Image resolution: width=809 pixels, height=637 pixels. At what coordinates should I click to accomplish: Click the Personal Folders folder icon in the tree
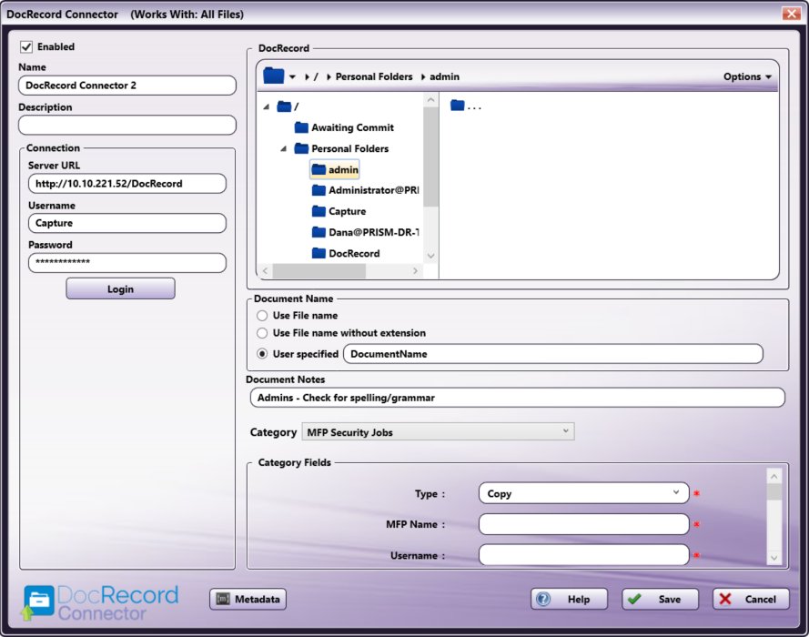click(x=301, y=148)
